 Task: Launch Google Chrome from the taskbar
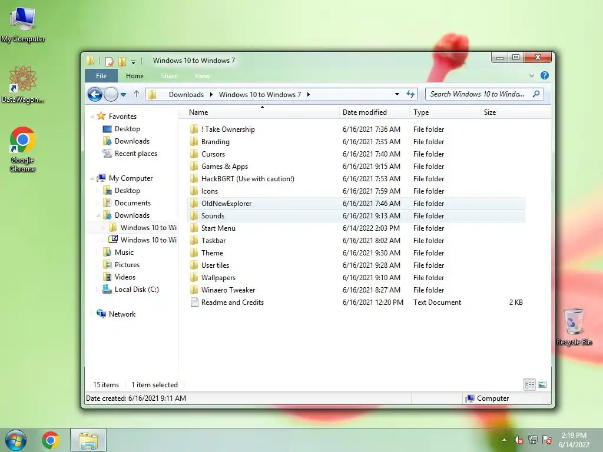tap(51, 440)
